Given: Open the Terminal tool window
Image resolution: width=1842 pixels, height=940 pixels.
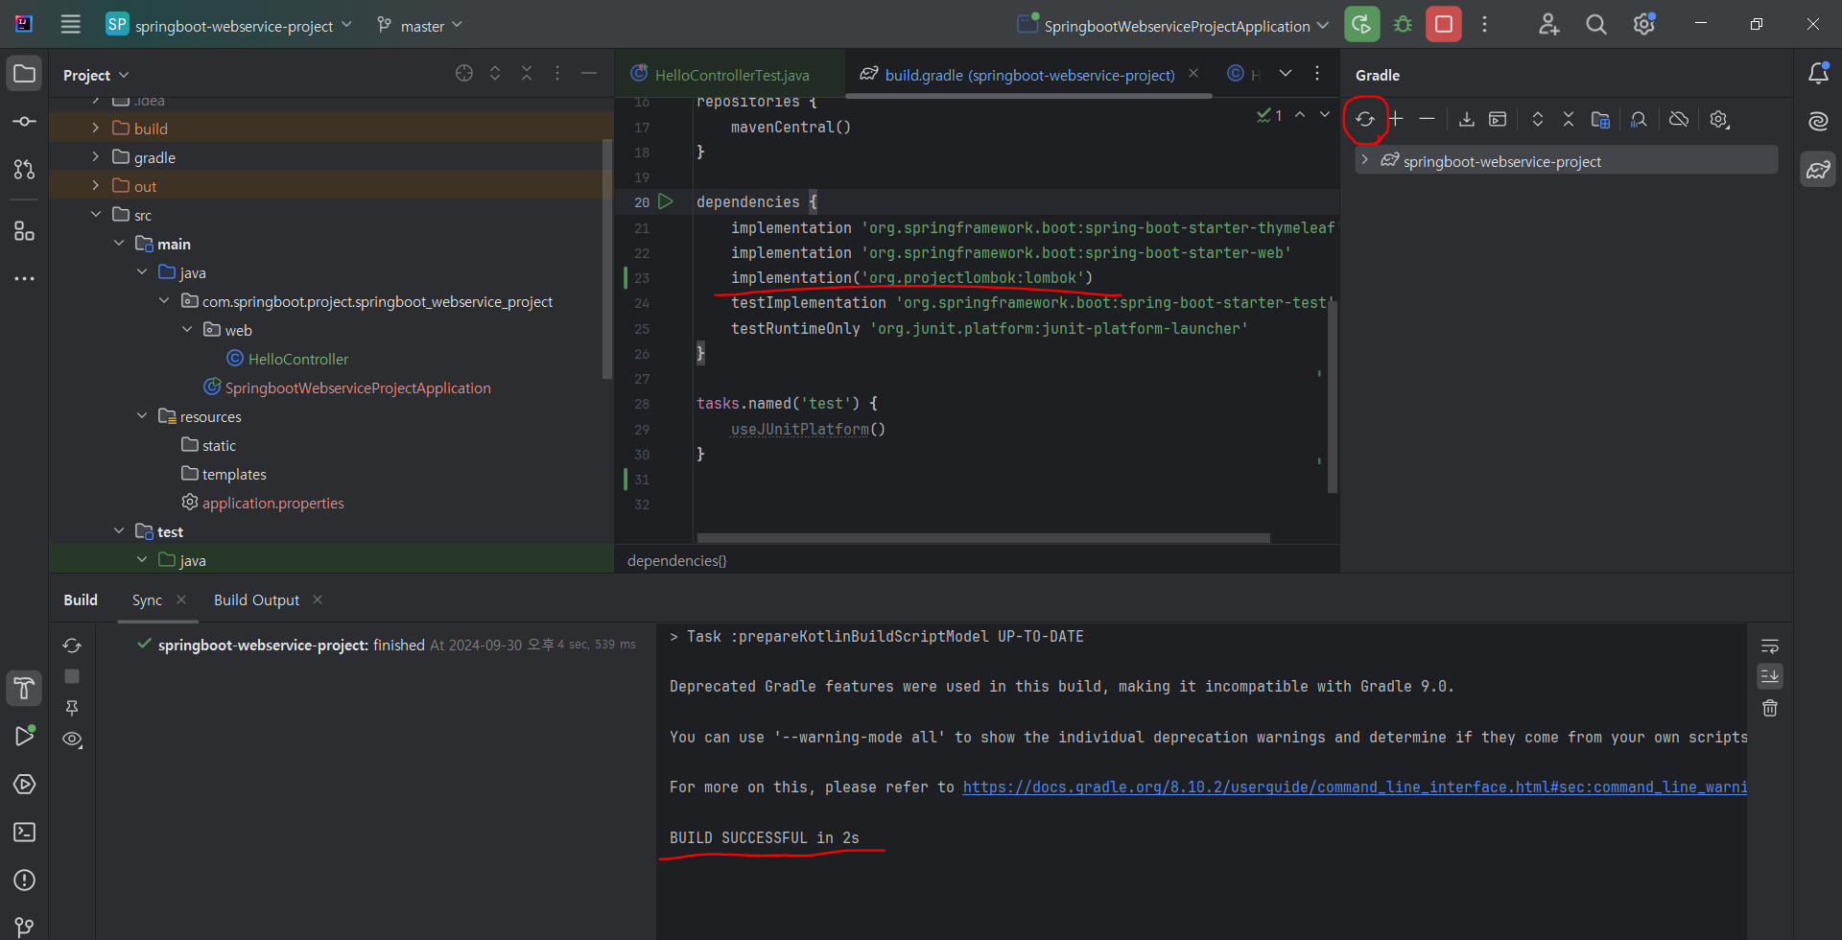Looking at the screenshot, I should 25,833.
